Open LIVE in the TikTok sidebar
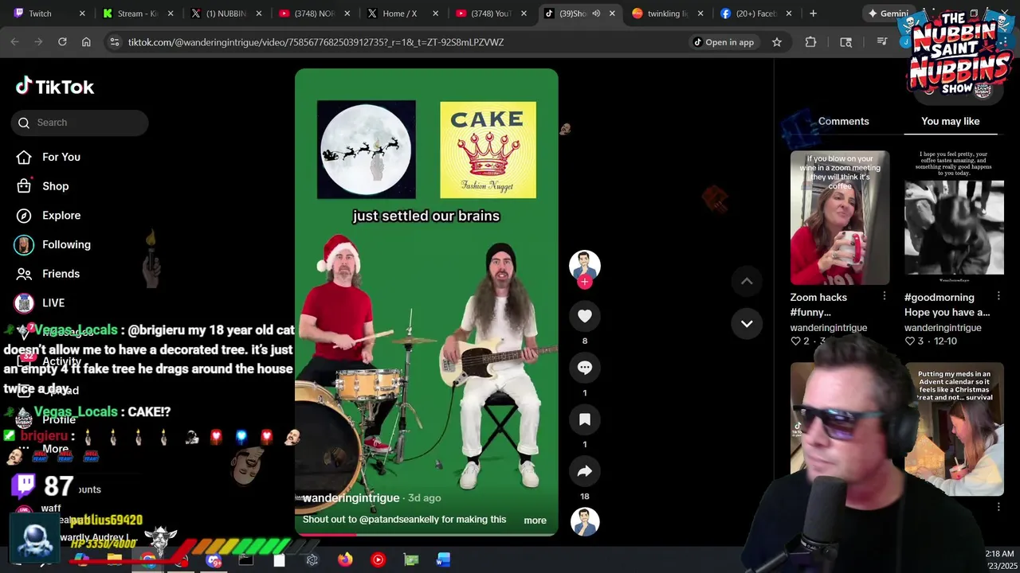This screenshot has width=1020, height=573. pos(53,303)
